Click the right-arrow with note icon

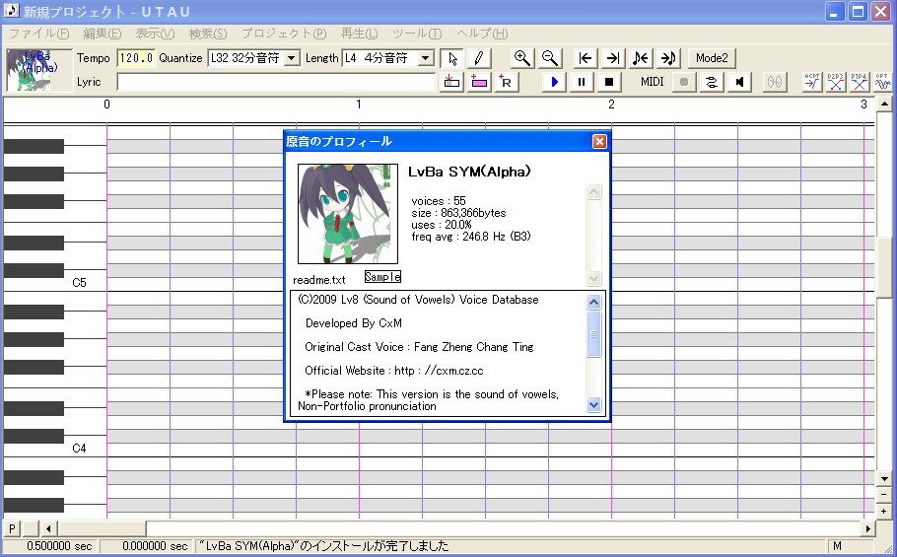pyautogui.click(x=667, y=58)
